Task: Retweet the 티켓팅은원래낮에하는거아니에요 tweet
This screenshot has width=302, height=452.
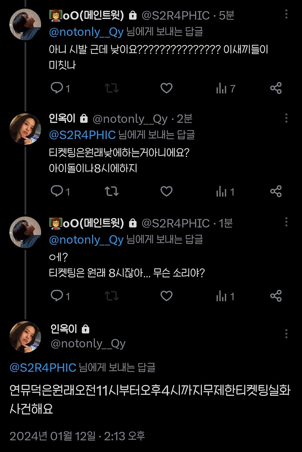Action: [111, 191]
